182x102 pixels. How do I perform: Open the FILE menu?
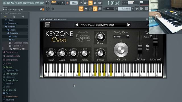click(5, 3)
